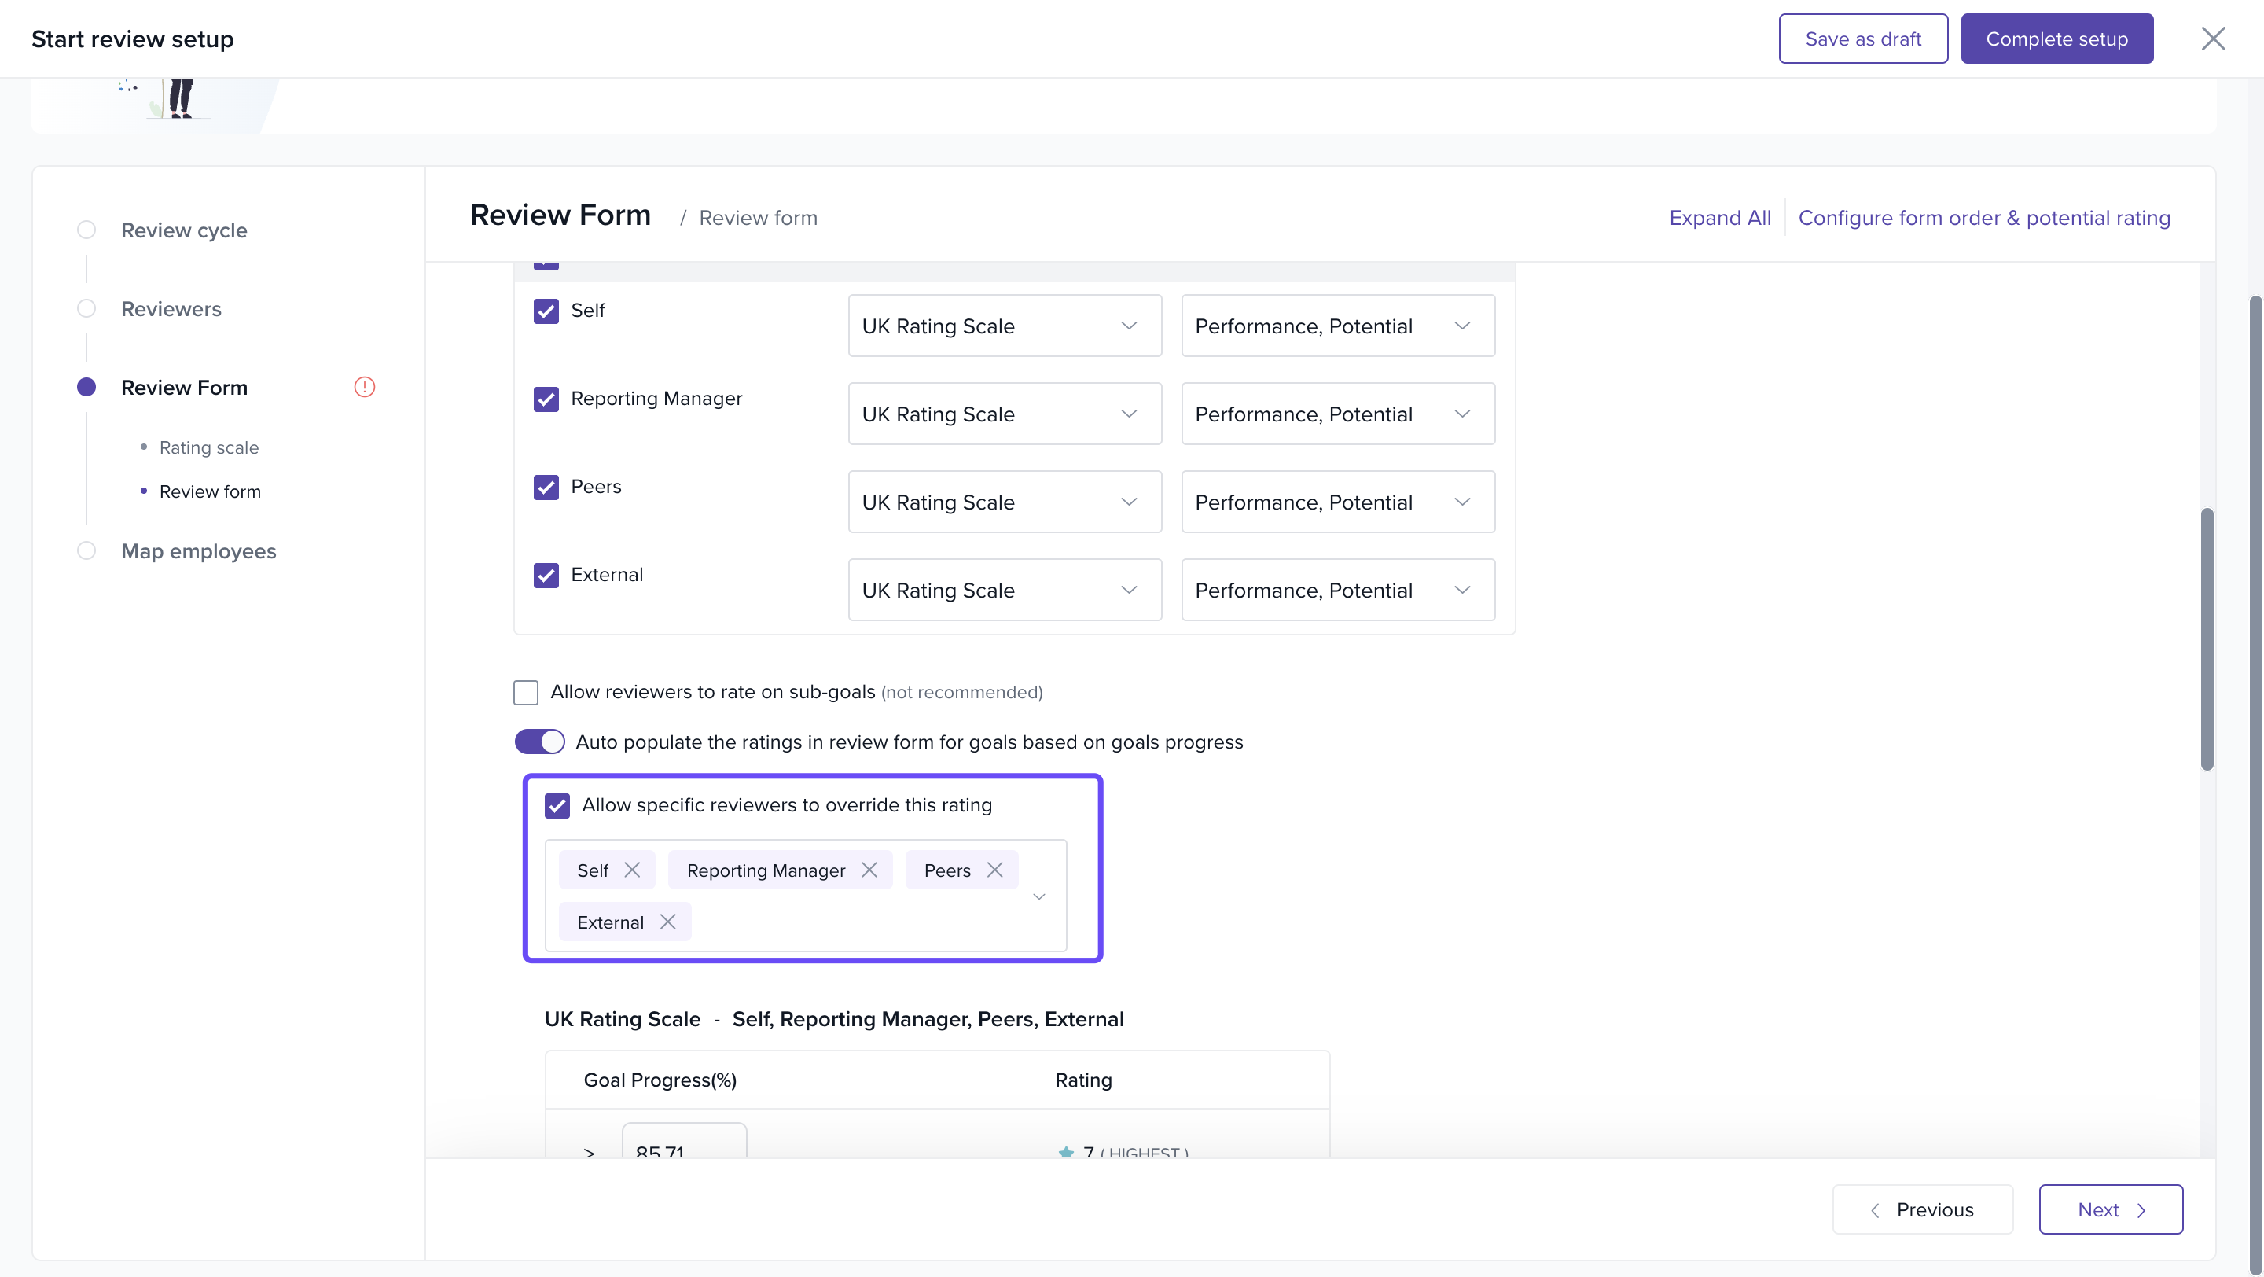2264x1277 pixels.
Task: Close the review setup dialog
Action: click(2212, 39)
